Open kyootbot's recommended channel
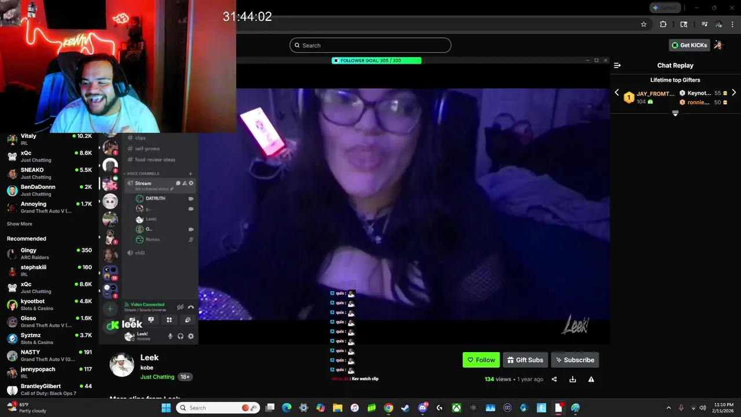 (49, 305)
